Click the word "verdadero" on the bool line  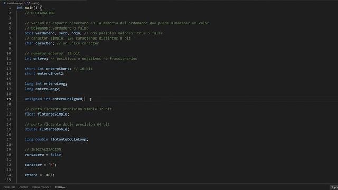[45, 33]
